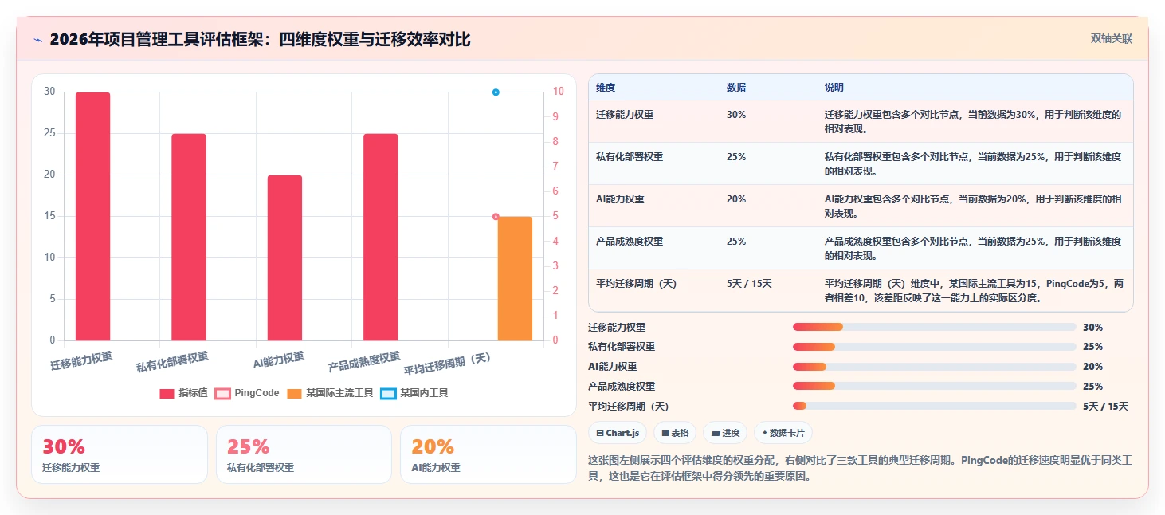This screenshot has height=515, width=1165.
Task: Click the chart title 2026年项目管理工具评估框架
Action: pyautogui.click(x=259, y=39)
